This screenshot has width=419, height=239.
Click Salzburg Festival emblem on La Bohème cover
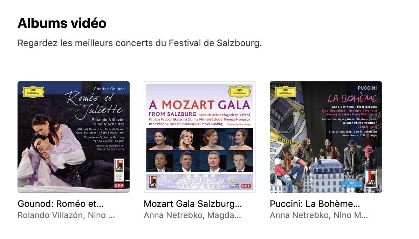371,179
